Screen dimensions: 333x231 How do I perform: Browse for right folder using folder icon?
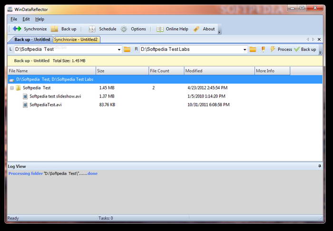point(253,49)
